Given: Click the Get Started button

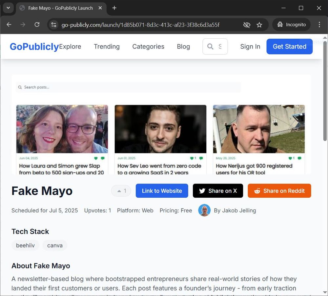Looking at the screenshot, I should 290,47.
